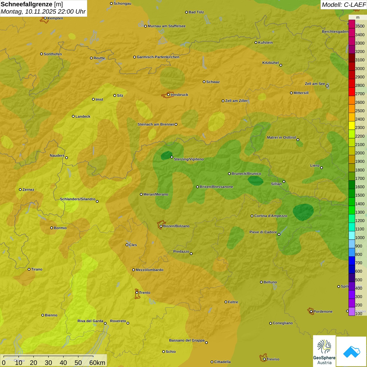Click the Innsbruck city marker
The width and height of the screenshot is (367, 367).
pos(169,95)
